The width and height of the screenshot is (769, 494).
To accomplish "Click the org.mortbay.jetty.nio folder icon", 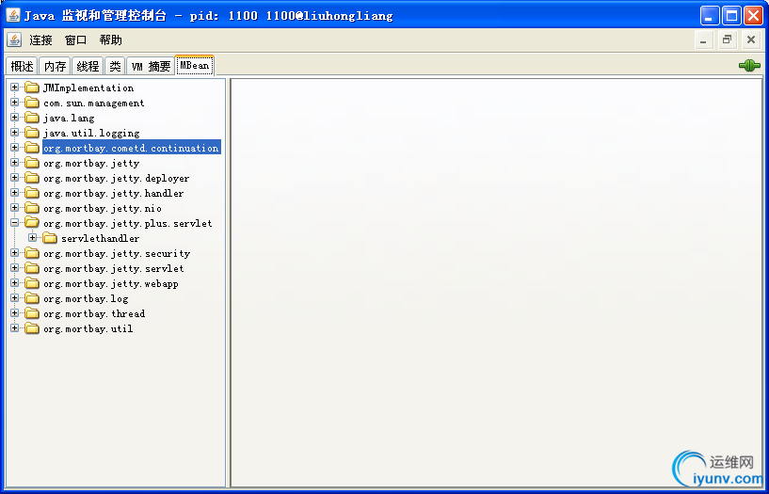I will [32, 208].
